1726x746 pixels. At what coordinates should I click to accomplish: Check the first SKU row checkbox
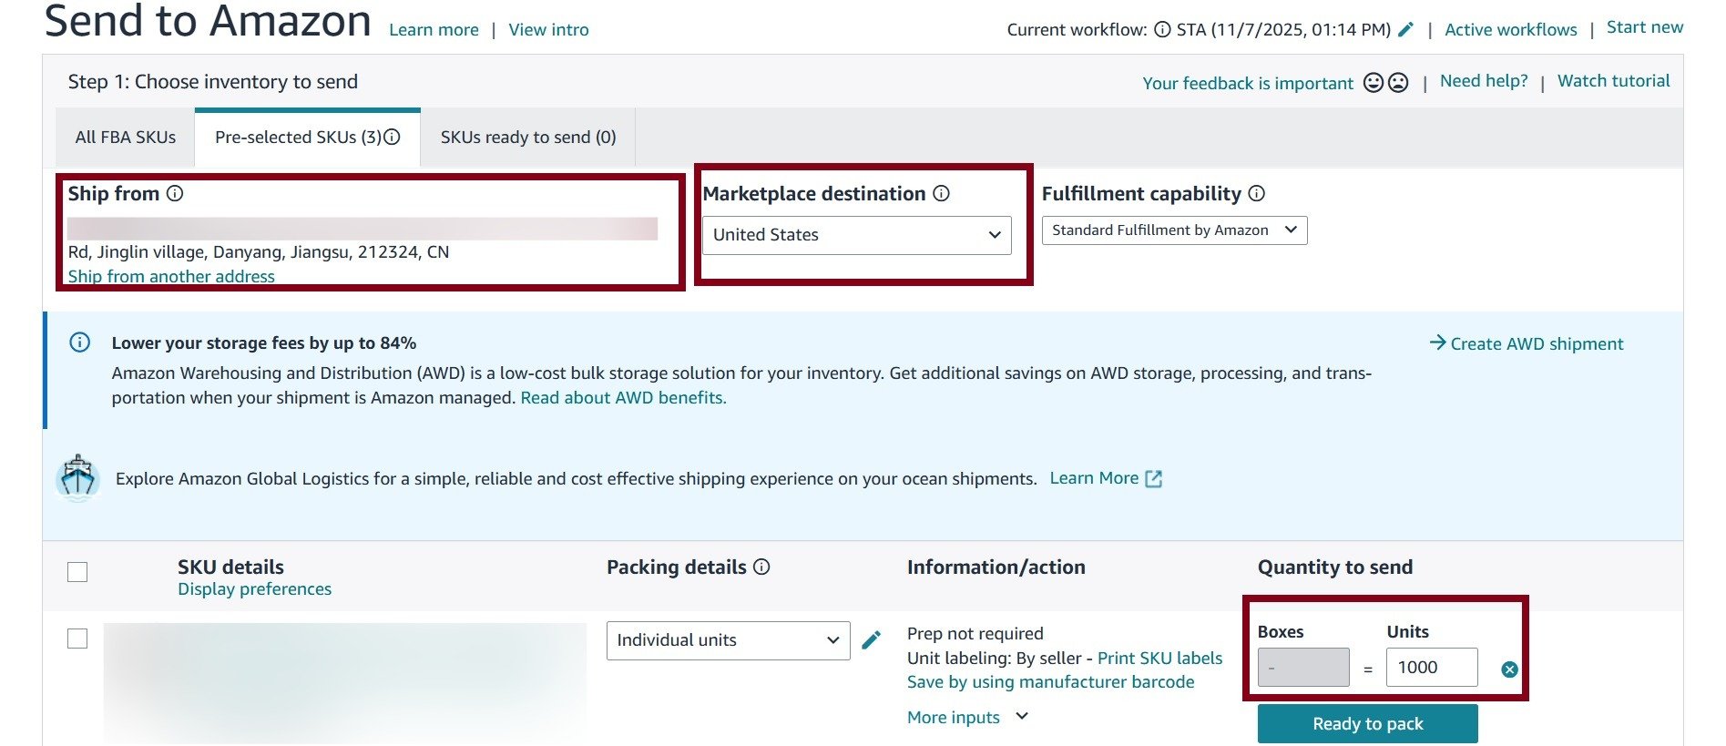pyautogui.click(x=77, y=639)
